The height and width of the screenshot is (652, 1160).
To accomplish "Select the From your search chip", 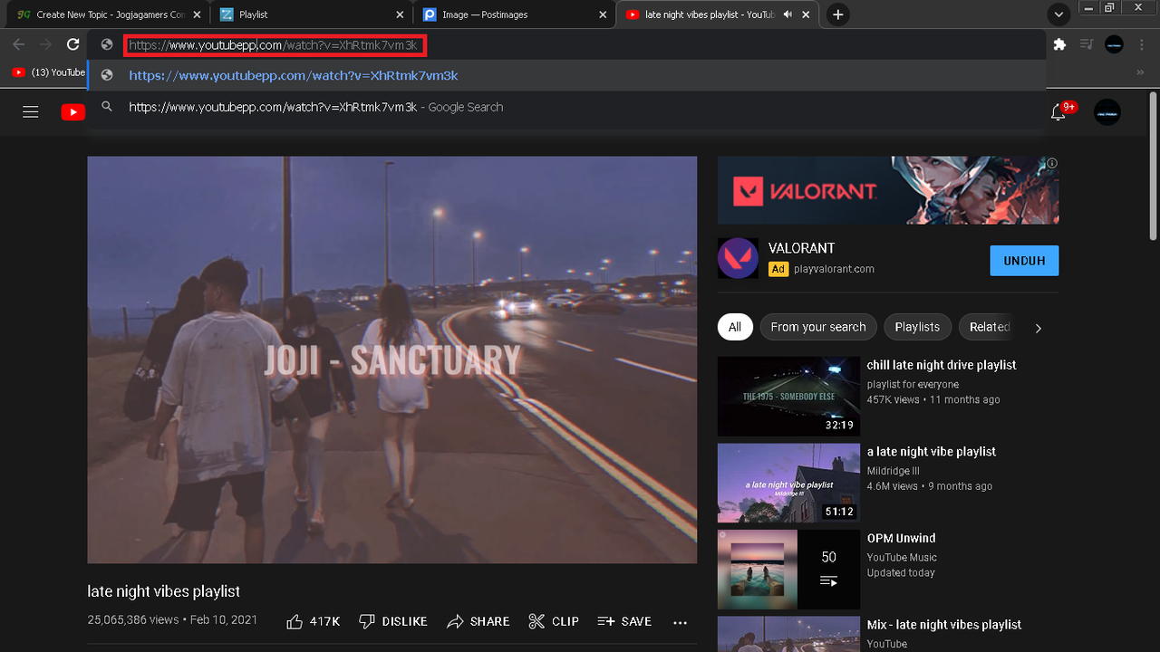I will [x=818, y=327].
